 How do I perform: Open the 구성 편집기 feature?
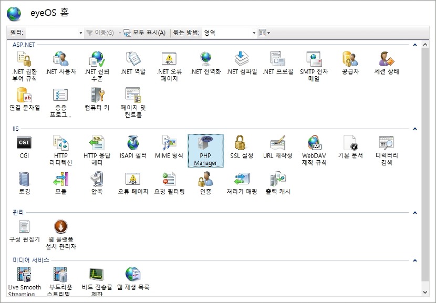[25, 231]
